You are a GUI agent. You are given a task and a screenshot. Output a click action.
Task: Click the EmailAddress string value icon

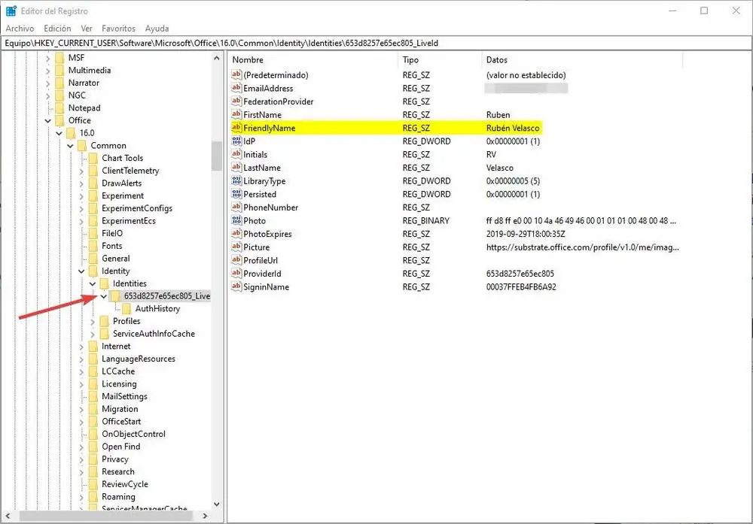click(236, 88)
